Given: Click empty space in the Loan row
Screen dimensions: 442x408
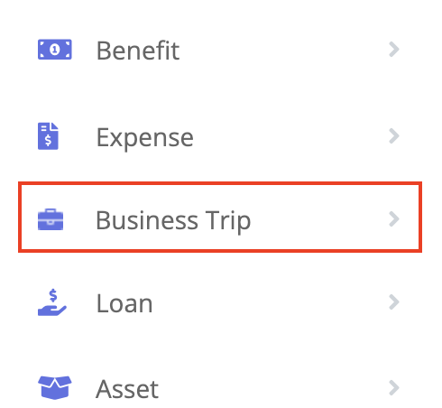Looking at the screenshot, I should click(271, 302).
